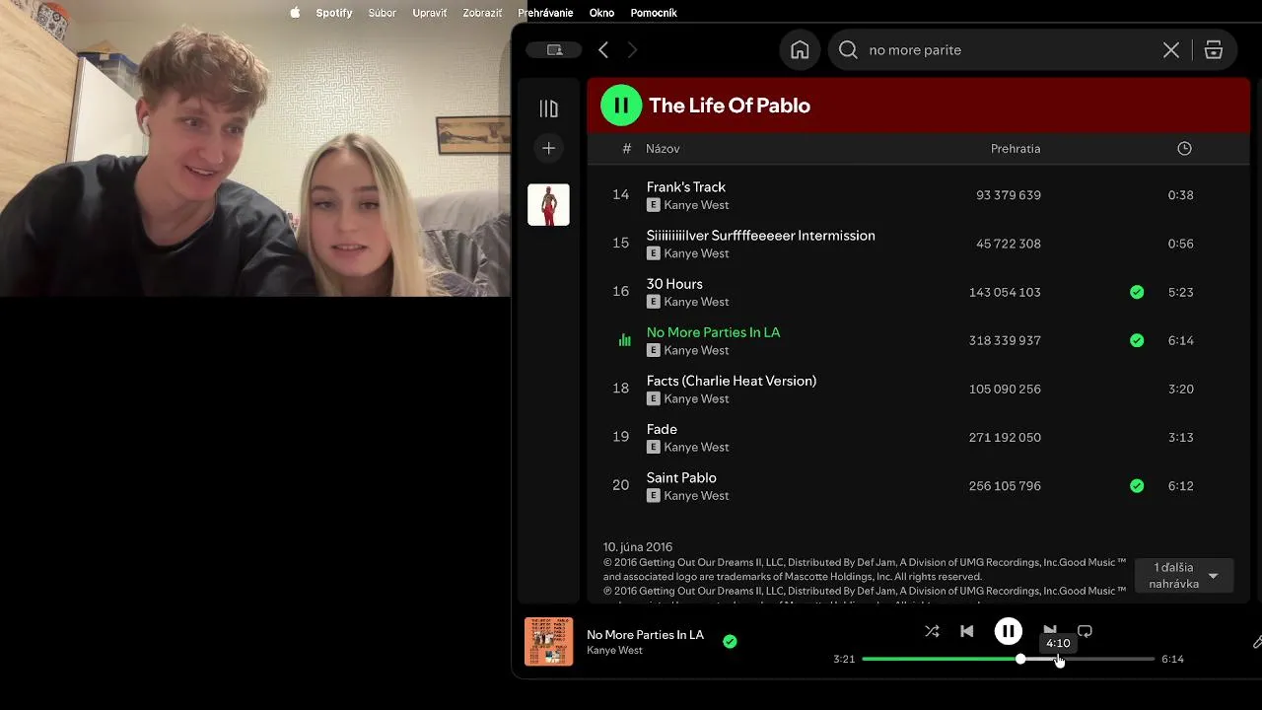Click the equalizer icon of playing track

click(624, 340)
